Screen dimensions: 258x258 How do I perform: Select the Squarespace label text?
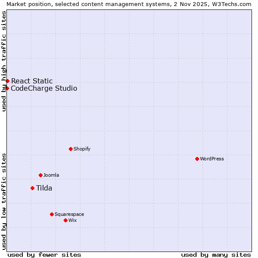69,214
